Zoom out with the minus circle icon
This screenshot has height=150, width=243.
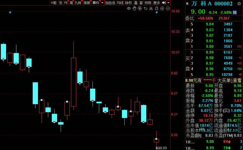(x=168, y=9)
